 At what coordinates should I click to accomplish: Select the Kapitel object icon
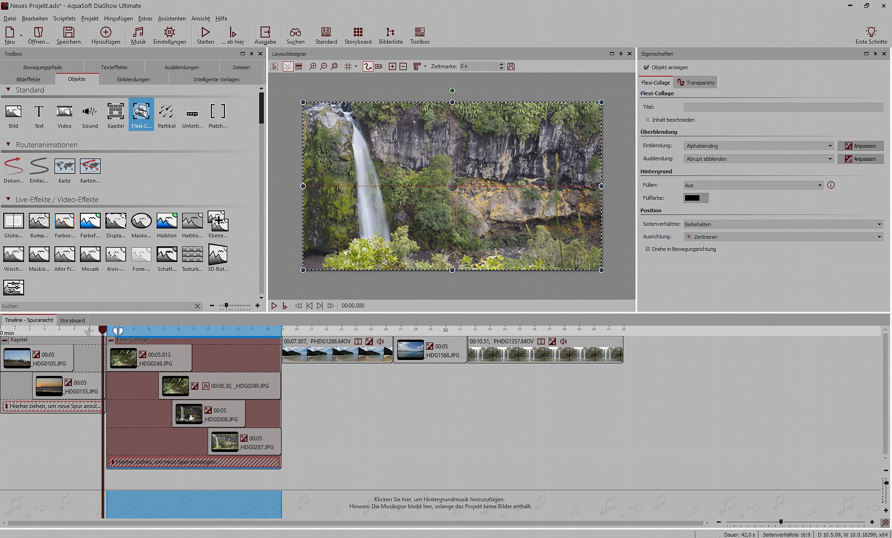[116, 112]
